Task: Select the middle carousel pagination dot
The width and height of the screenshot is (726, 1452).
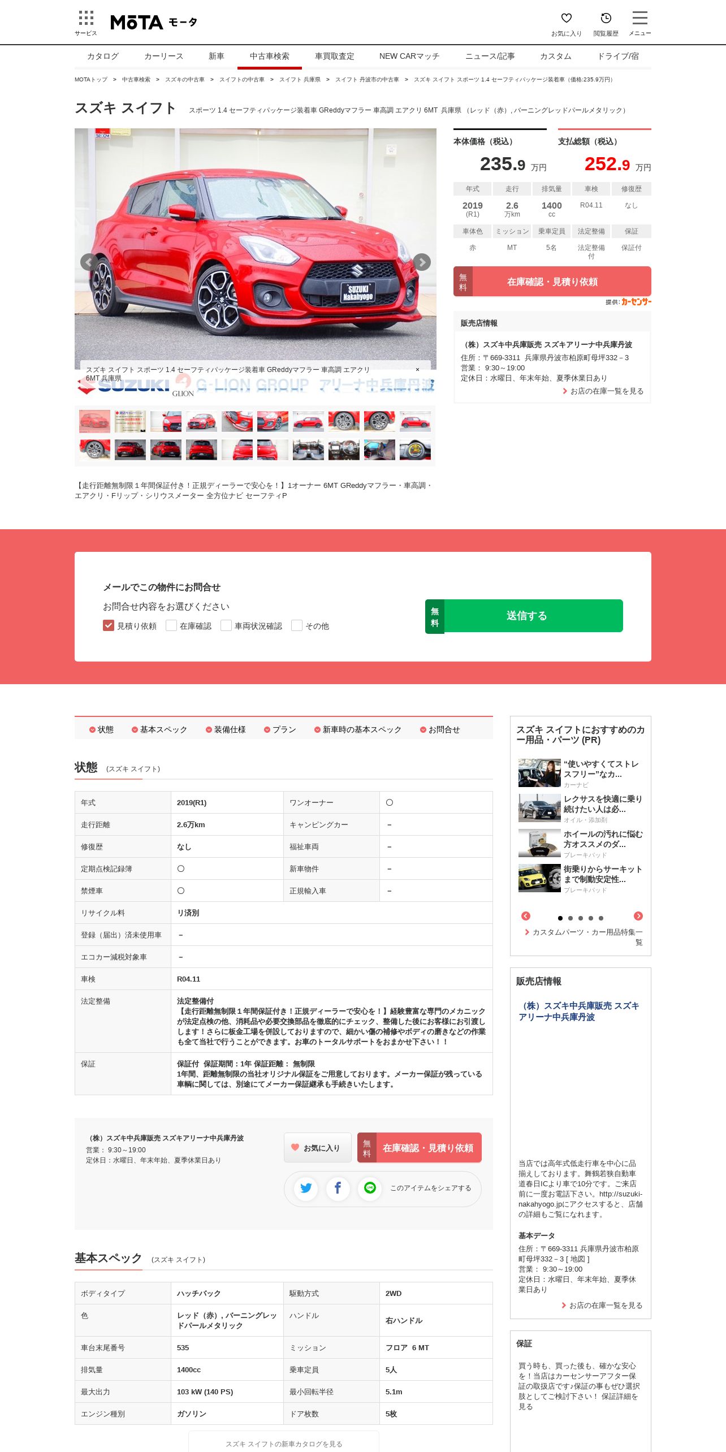Action: point(581,918)
